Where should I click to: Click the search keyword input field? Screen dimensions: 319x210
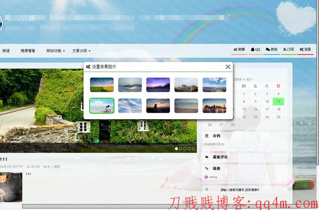(246, 189)
